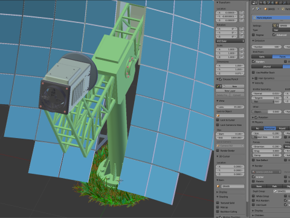The image size is (290, 218).
Task: Collapse the Transform panel
Action: 217,2
